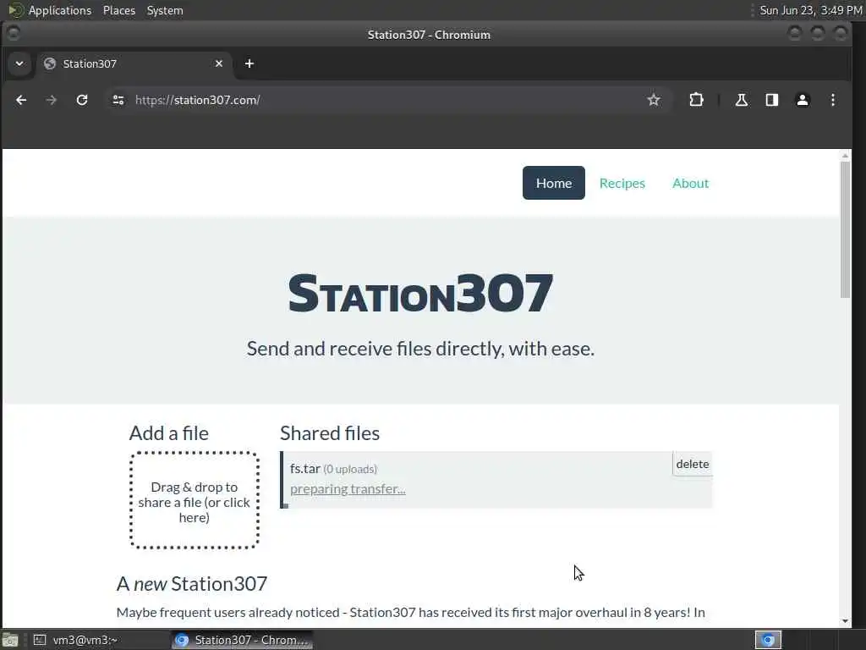The height and width of the screenshot is (650, 866).
Task: Click the show desktop icon in taskbar
Action: [x=10, y=640]
